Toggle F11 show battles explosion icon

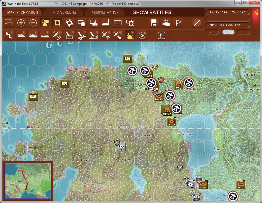click(130, 35)
